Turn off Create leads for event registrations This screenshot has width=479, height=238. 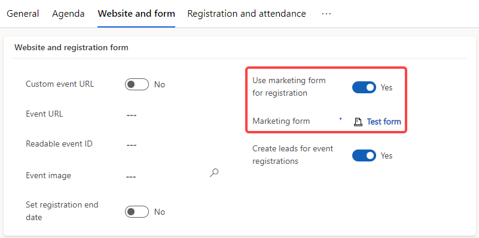pyautogui.click(x=364, y=155)
